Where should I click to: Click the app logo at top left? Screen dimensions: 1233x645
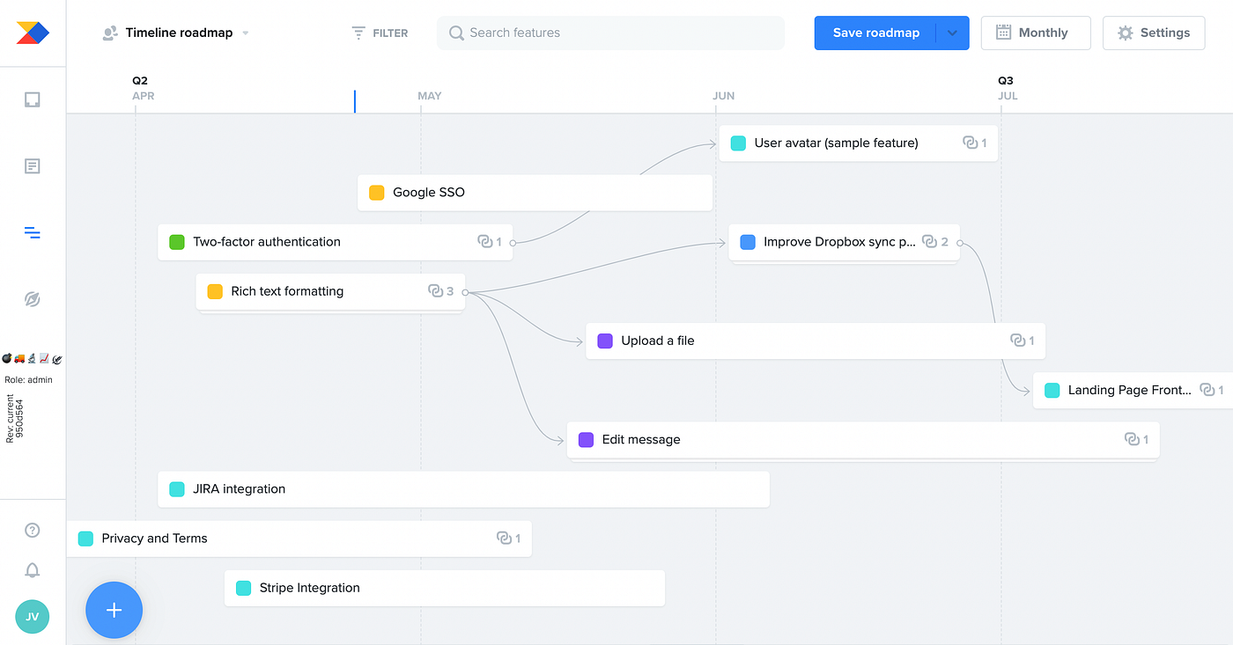click(33, 33)
